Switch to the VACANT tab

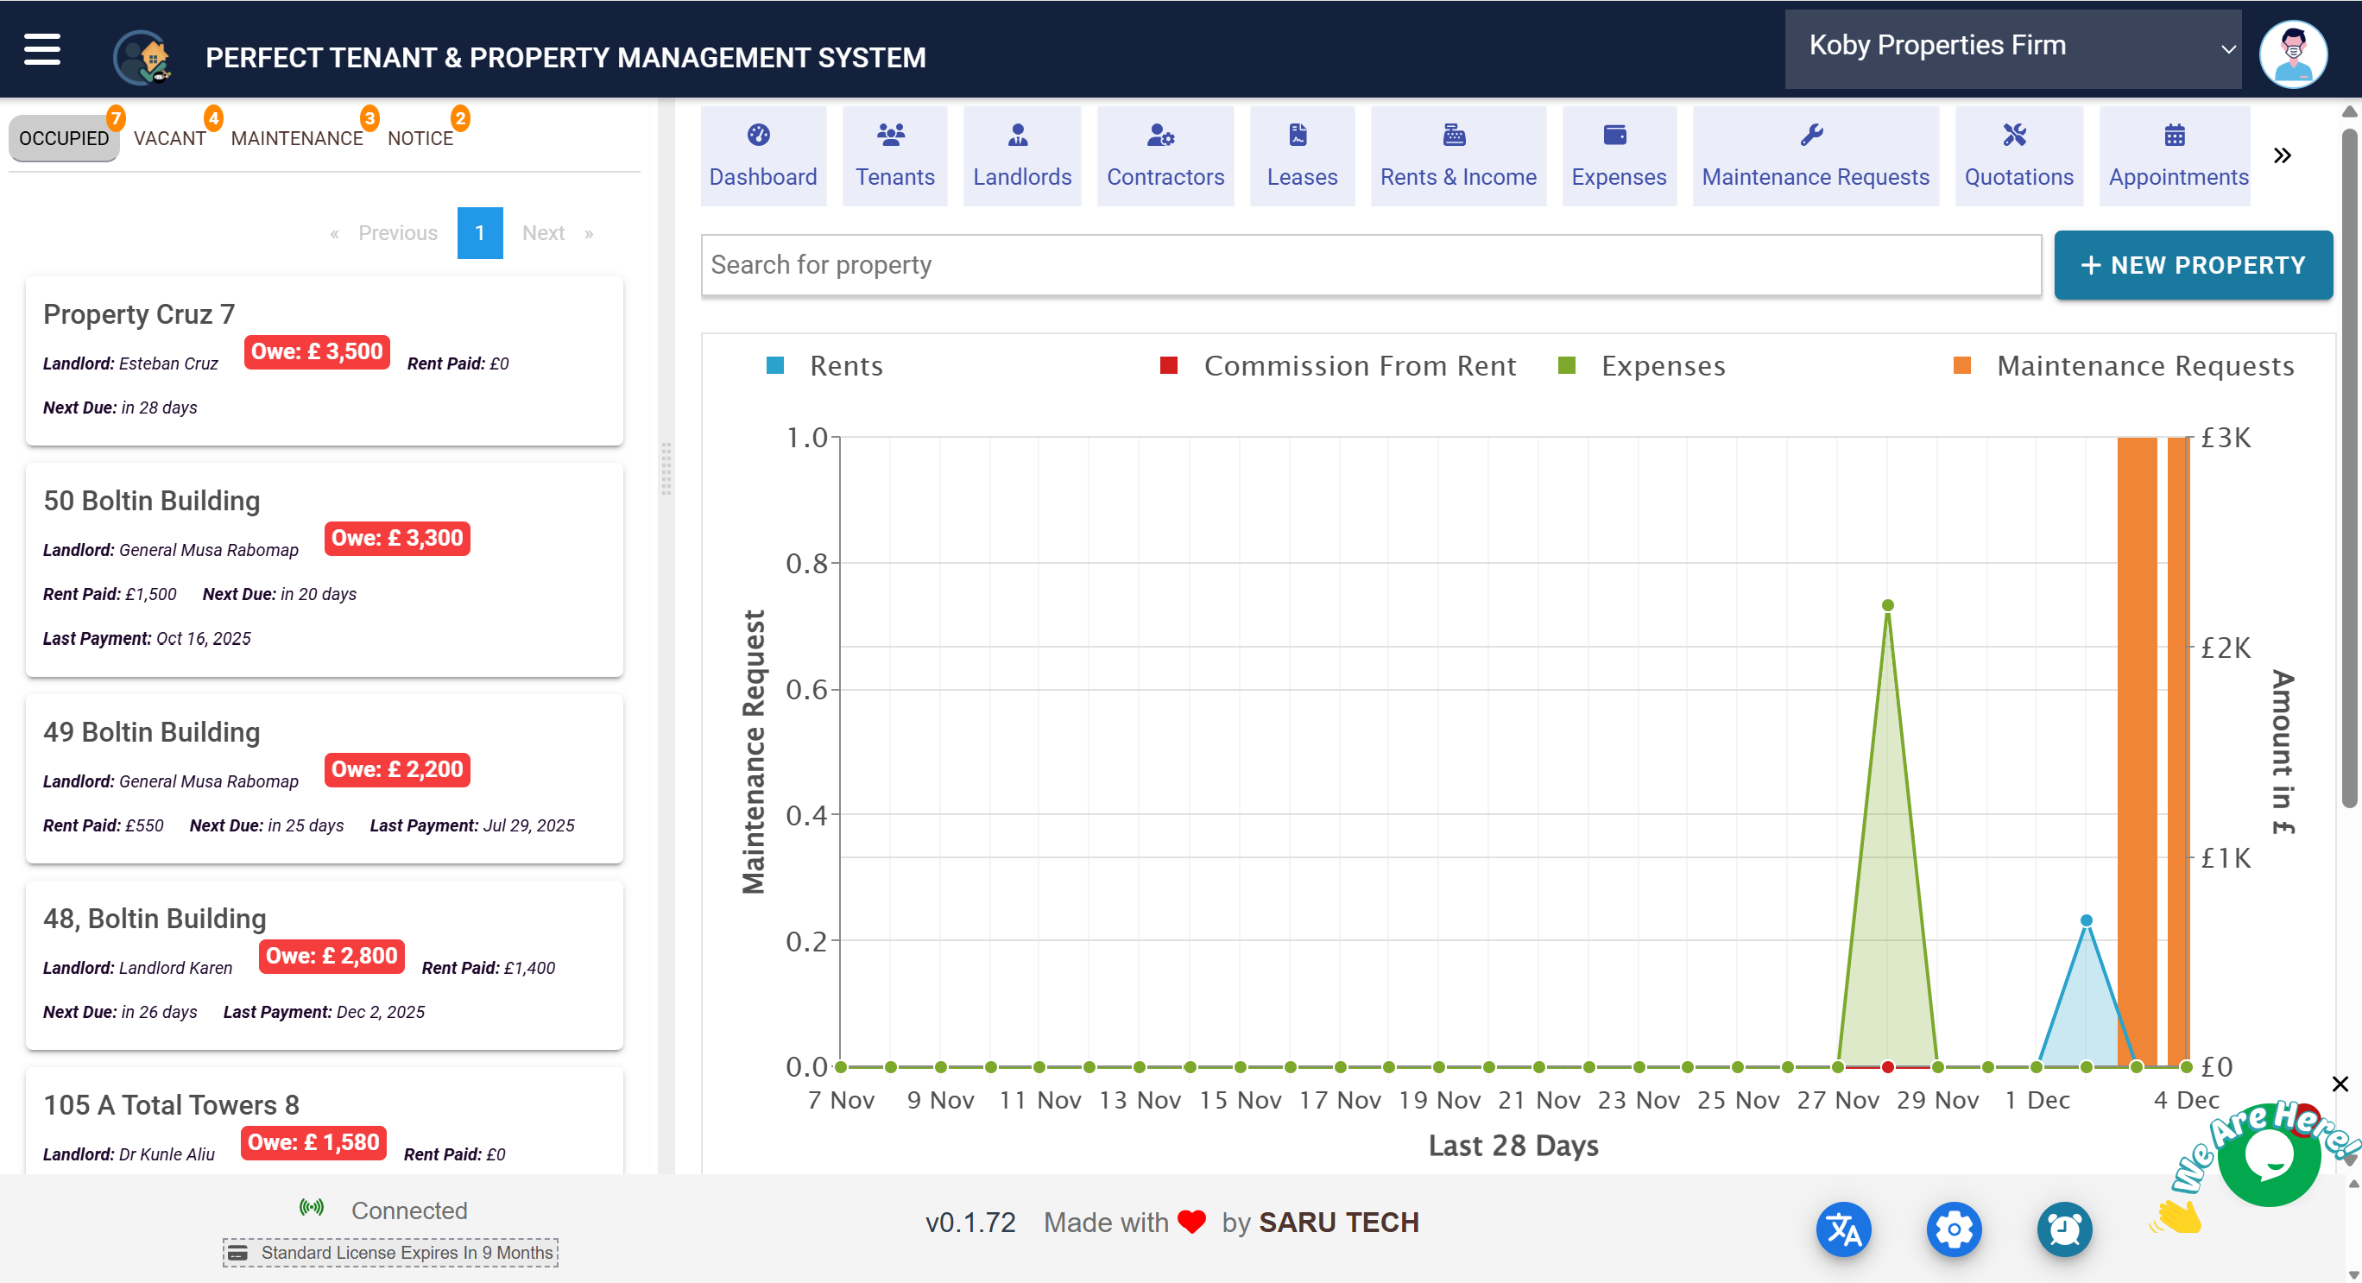(x=171, y=138)
